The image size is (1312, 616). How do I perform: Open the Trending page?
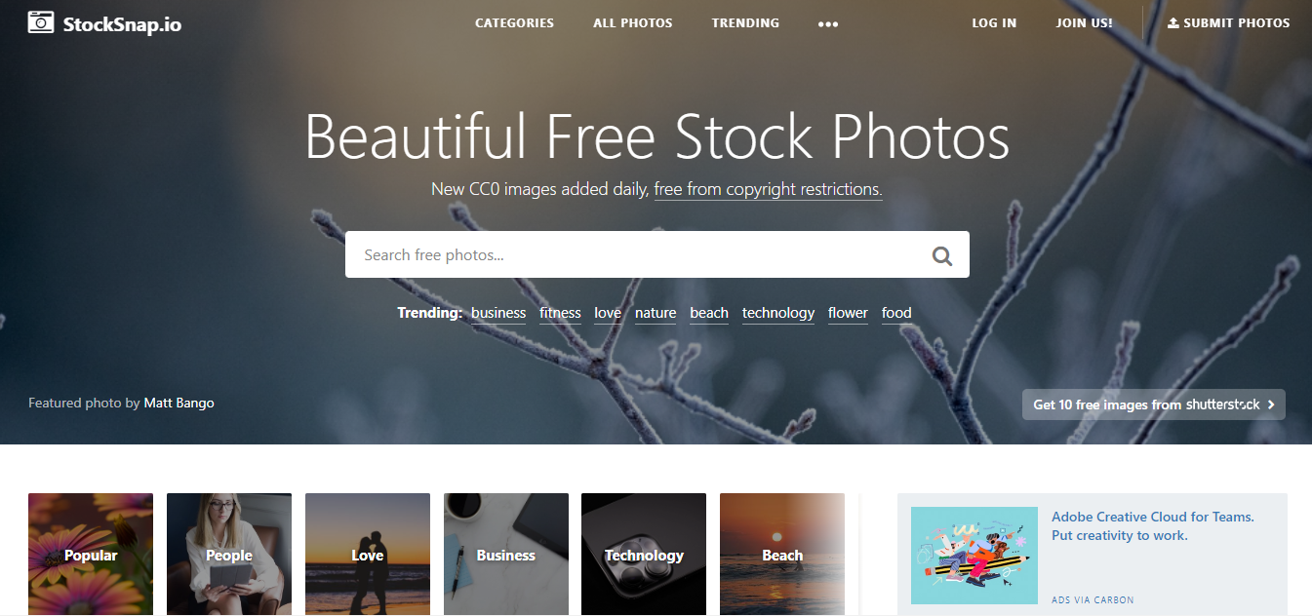click(745, 22)
